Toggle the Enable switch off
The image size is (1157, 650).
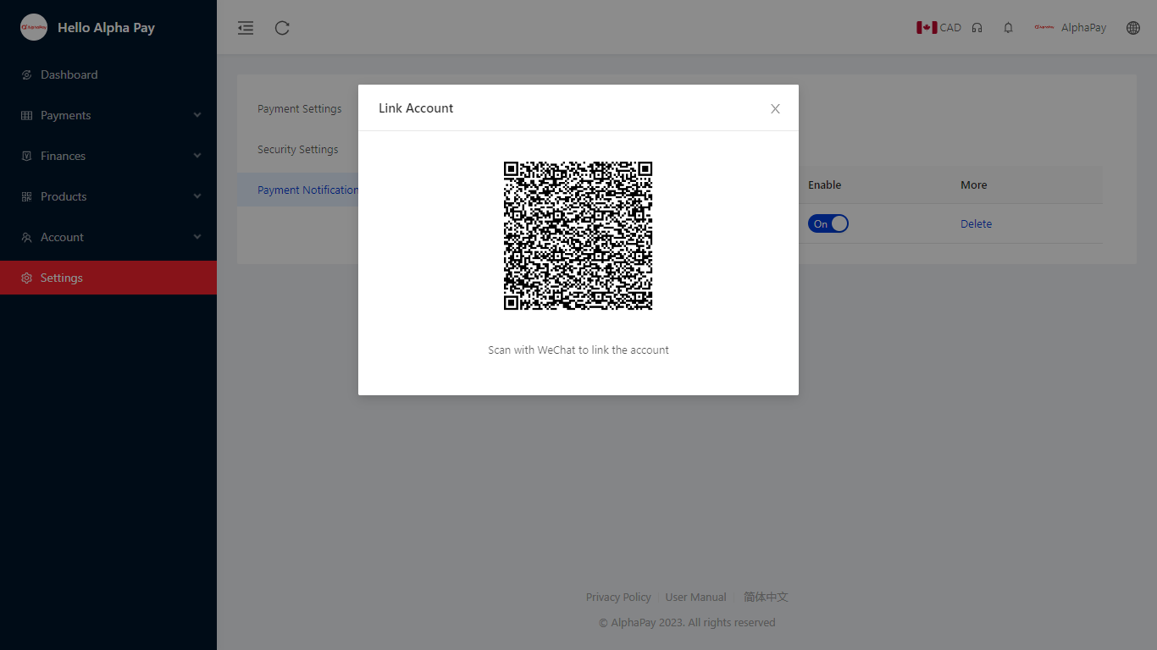tap(828, 224)
